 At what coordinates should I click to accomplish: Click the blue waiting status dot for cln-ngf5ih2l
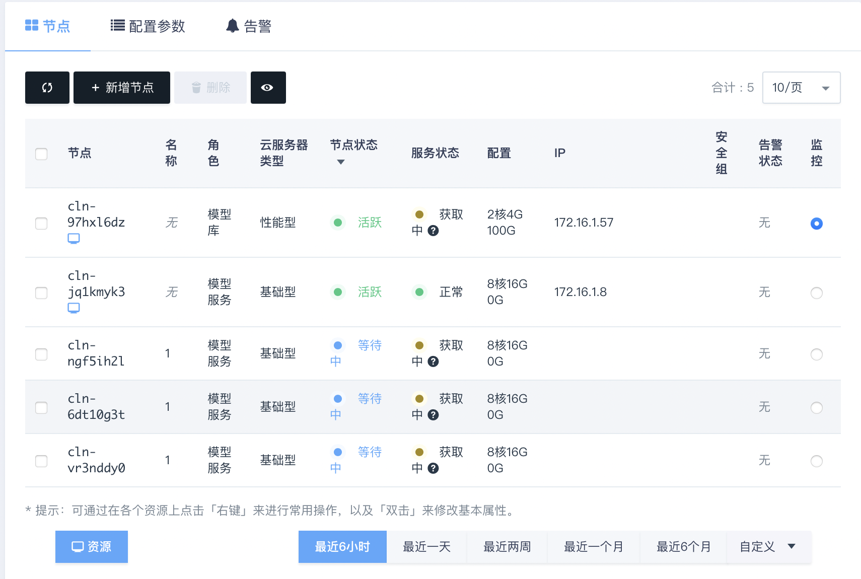point(338,345)
